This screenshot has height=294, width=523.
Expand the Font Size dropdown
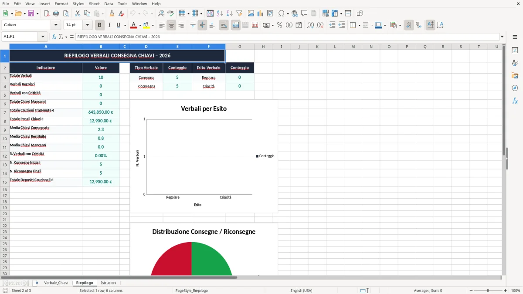pos(87,25)
